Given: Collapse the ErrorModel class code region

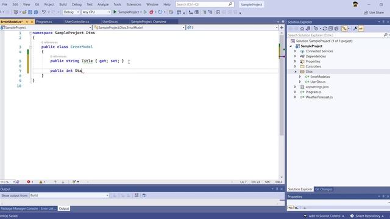Looking at the screenshot, I should (x=30, y=47).
